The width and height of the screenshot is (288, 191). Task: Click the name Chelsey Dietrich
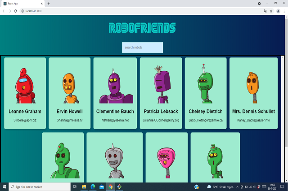click(x=206, y=111)
